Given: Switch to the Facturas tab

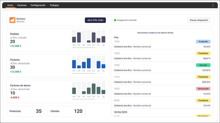Looking at the screenshot, I should click(22, 5).
